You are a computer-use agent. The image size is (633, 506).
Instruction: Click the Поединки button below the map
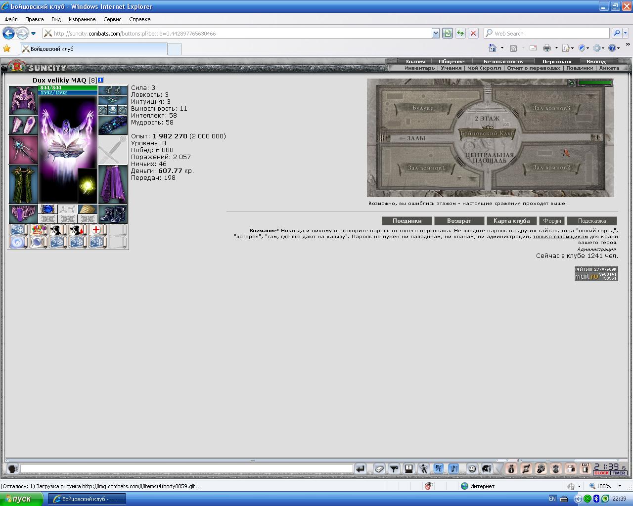(407, 221)
